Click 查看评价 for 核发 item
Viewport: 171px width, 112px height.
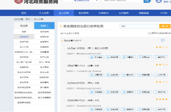click(128, 75)
